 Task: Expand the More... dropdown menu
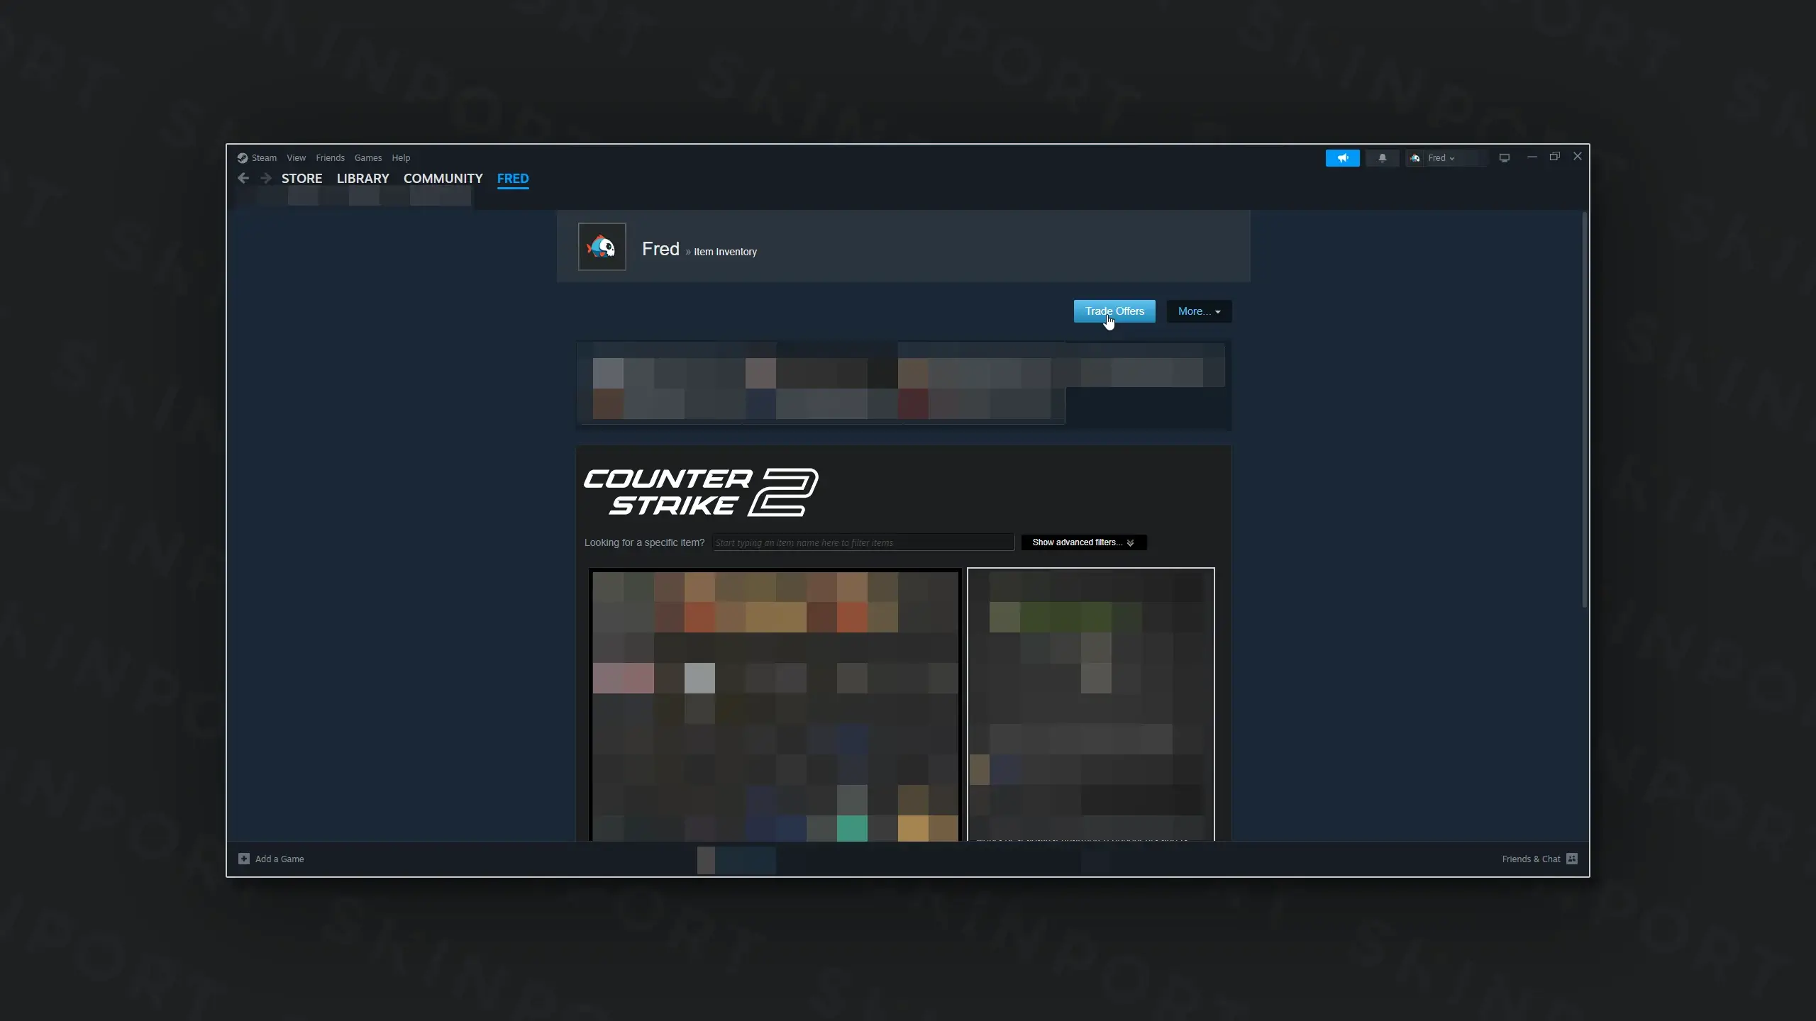click(1199, 311)
